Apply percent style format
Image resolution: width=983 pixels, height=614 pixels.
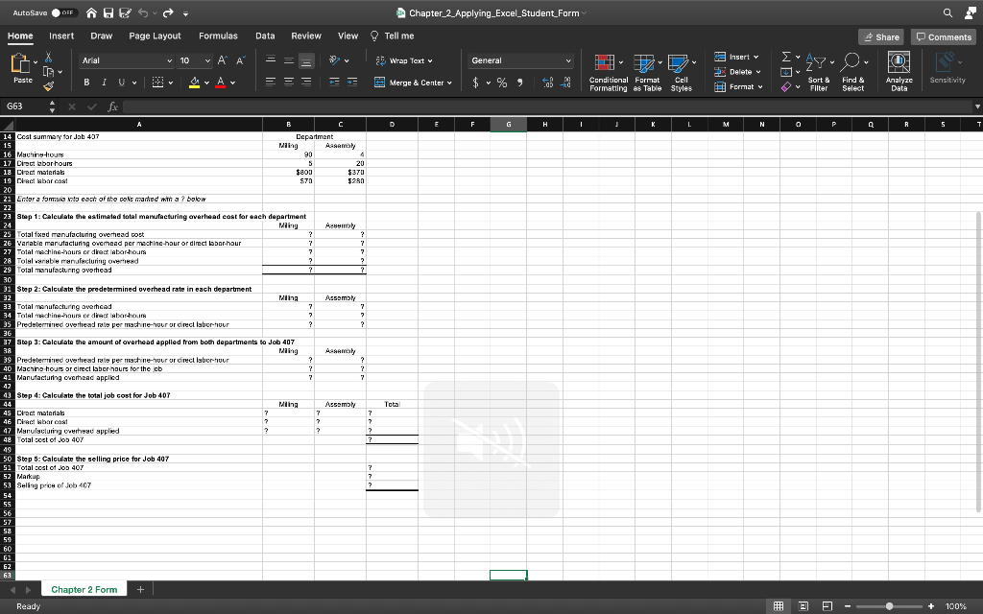click(501, 83)
